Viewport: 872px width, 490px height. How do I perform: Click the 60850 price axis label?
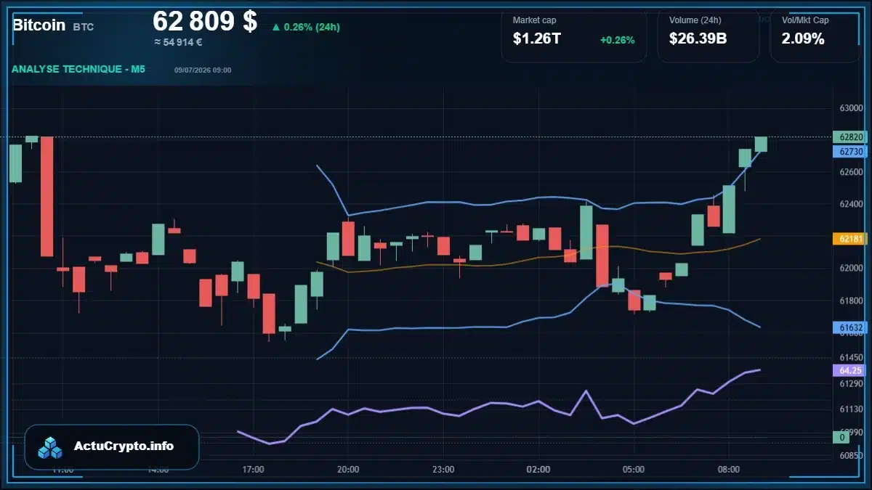pos(851,456)
